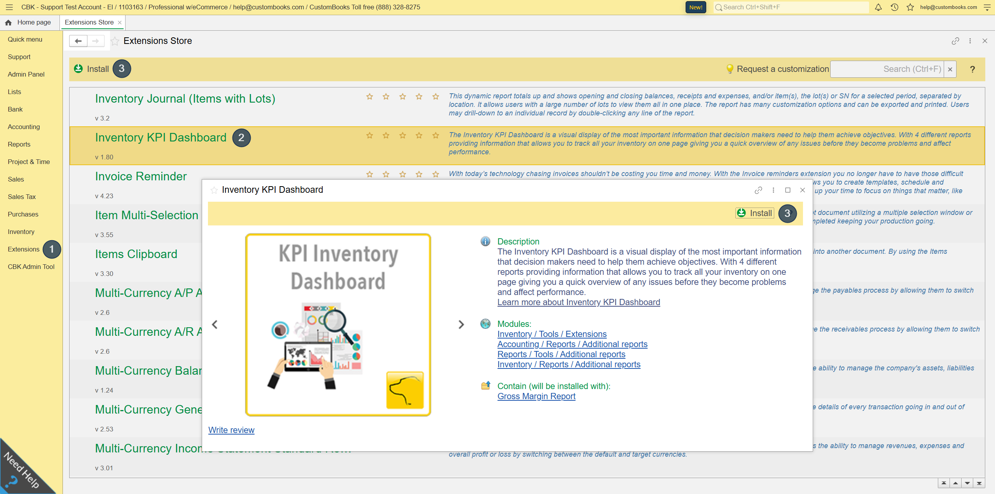Show previous screenshot with left chevron
Image resolution: width=995 pixels, height=494 pixels.
(215, 324)
